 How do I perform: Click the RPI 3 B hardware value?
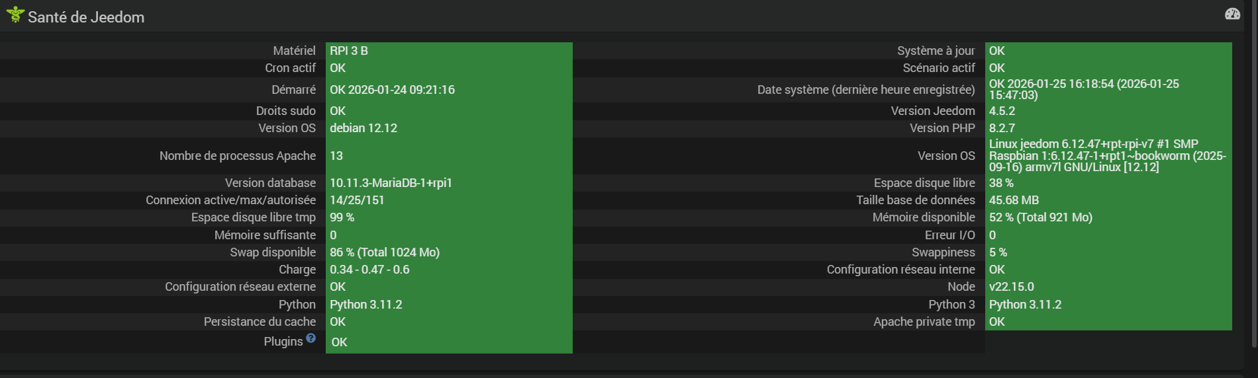tap(349, 51)
